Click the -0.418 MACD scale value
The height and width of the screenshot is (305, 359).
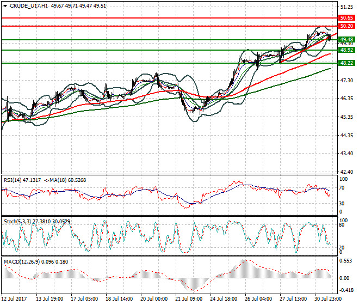pos(346,290)
